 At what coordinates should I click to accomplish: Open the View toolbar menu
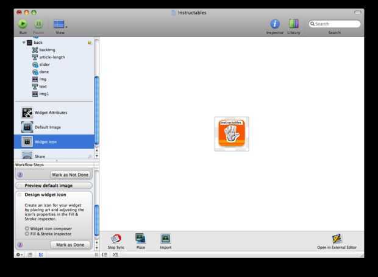tap(60, 24)
